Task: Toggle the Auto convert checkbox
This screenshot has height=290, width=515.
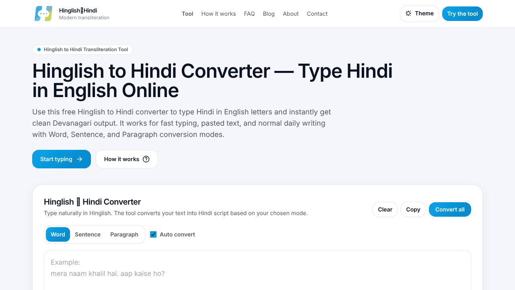Action: (x=153, y=234)
